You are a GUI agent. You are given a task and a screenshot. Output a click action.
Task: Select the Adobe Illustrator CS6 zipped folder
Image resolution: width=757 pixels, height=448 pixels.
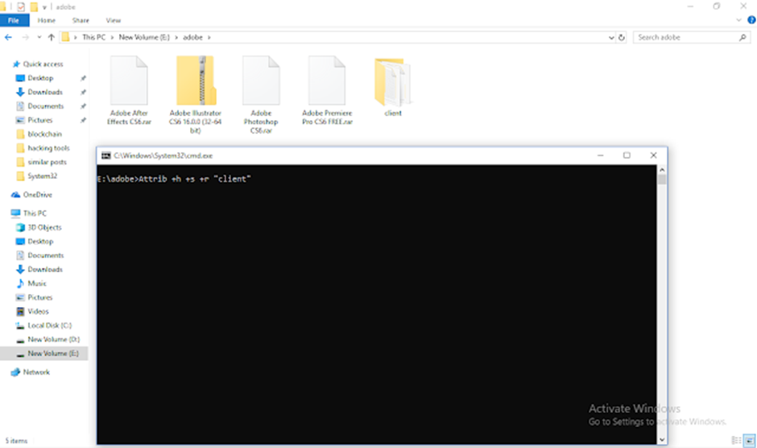pos(195,94)
